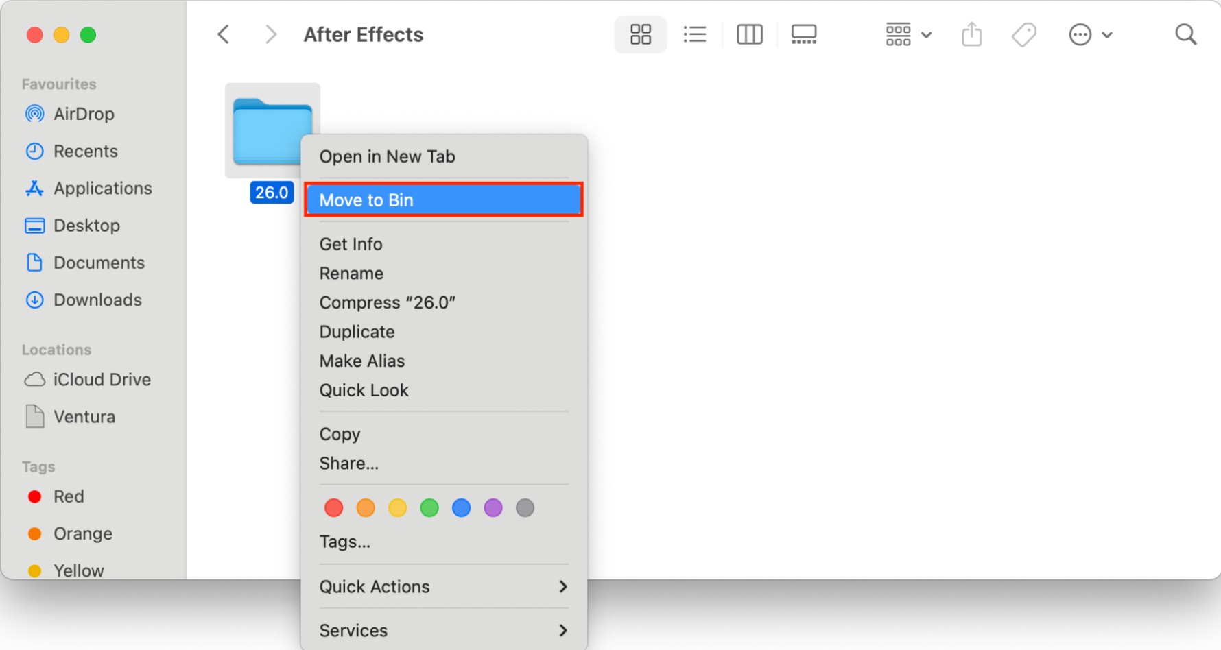Image resolution: width=1221 pixels, height=650 pixels.
Task: Open the search field
Action: 1186,34
